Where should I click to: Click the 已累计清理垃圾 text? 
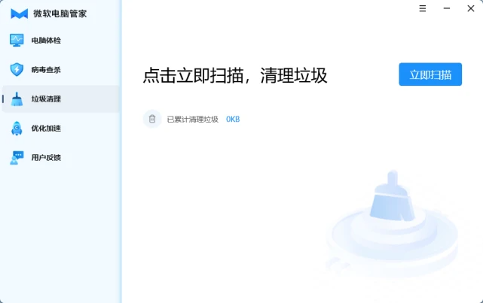[x=193, y=120]
